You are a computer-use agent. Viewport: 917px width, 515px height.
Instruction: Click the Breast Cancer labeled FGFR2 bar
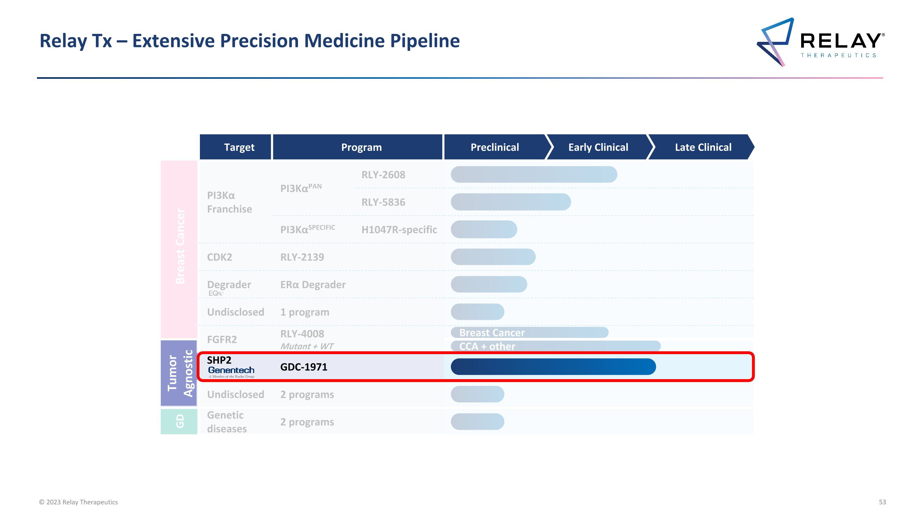[529, 333]
